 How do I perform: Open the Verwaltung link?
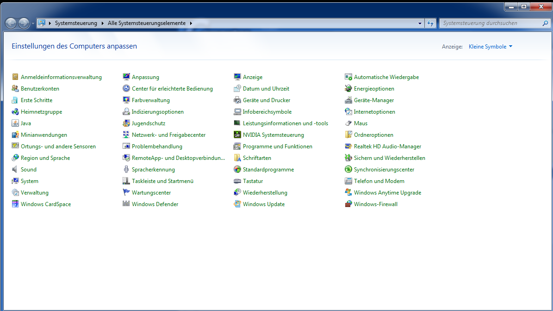(x=35, y=192)
